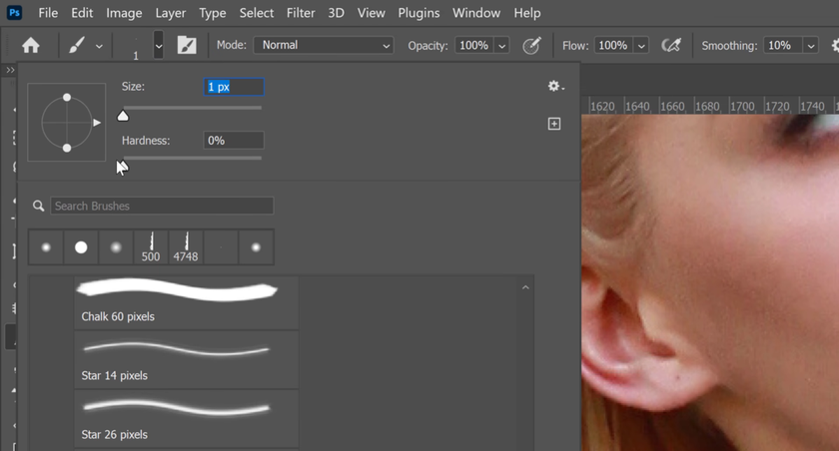
Task: Select the hard round recent brush
Action: [81, 247]
